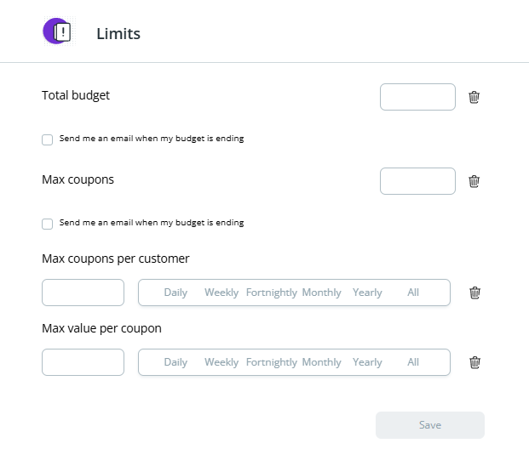Select Yearly for Max coupons per customer
This screenshot has width=529, height=466.
(x=367, y=293)
